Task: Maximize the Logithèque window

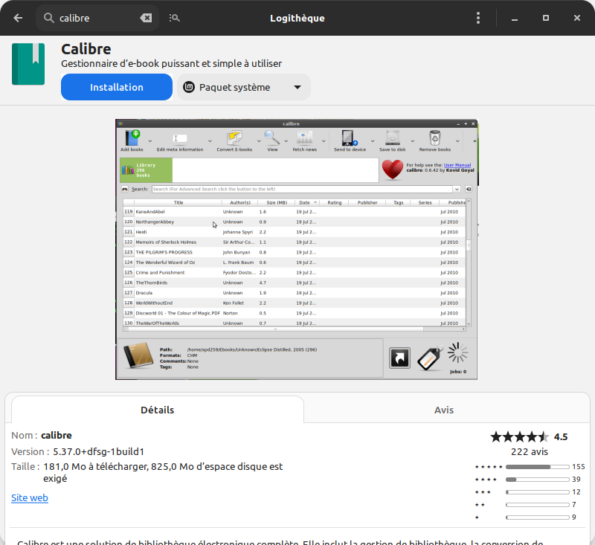Action: coord(545,18)
